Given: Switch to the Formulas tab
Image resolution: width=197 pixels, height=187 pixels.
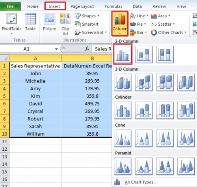Looking at the screenshot, I should (x=113, y=6).
